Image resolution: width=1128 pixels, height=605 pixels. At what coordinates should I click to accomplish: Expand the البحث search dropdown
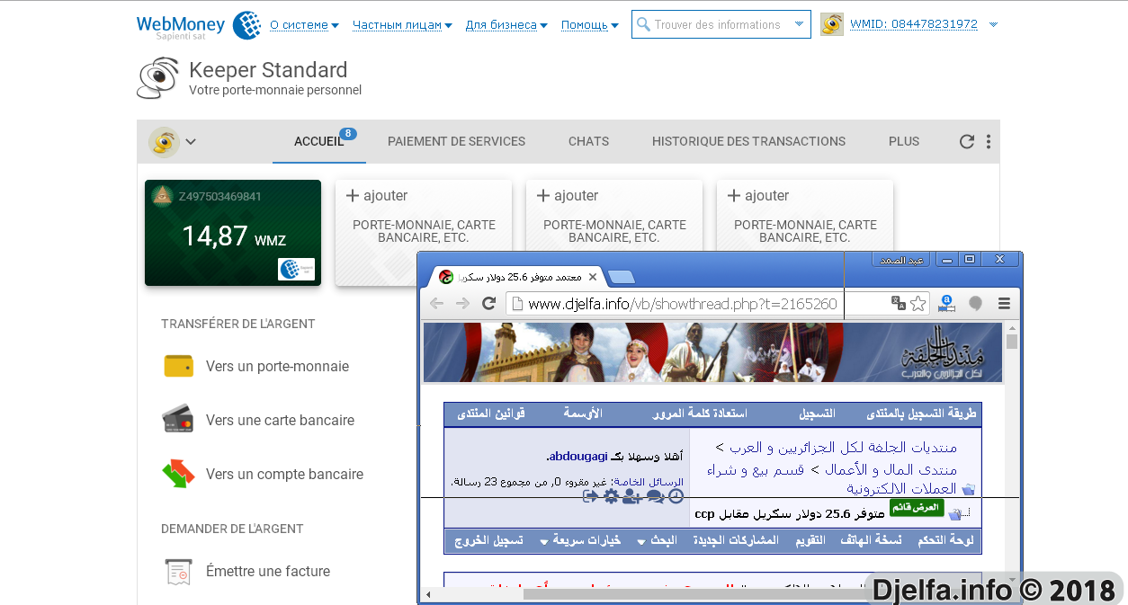pos(658,541)
